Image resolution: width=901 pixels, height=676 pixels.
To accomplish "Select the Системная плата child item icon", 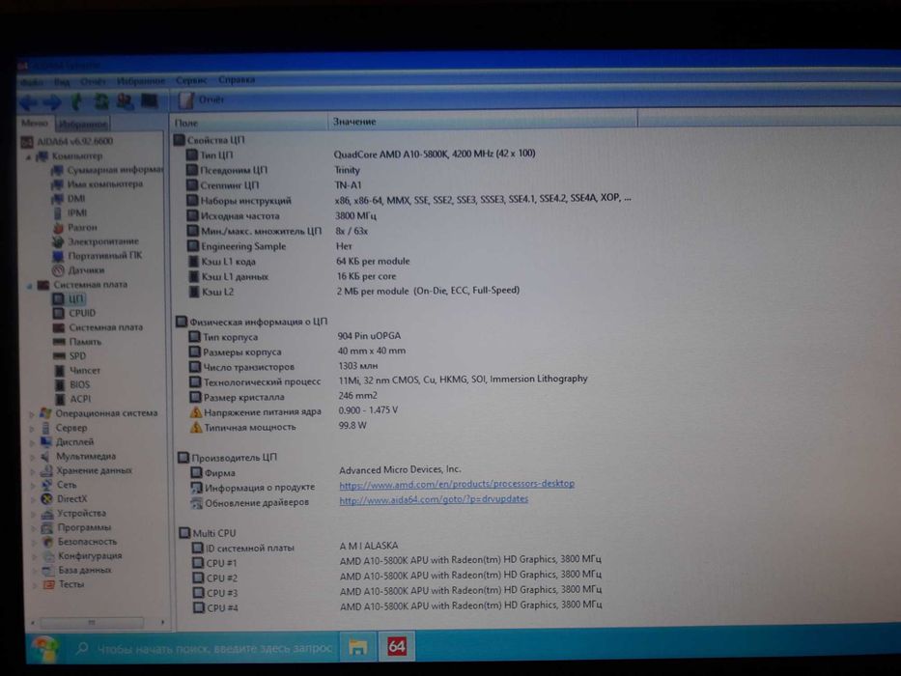I will click(x=59, y=327).
